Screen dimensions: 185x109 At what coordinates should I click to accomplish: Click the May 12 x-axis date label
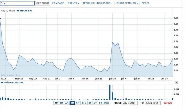tap(19, 79)
